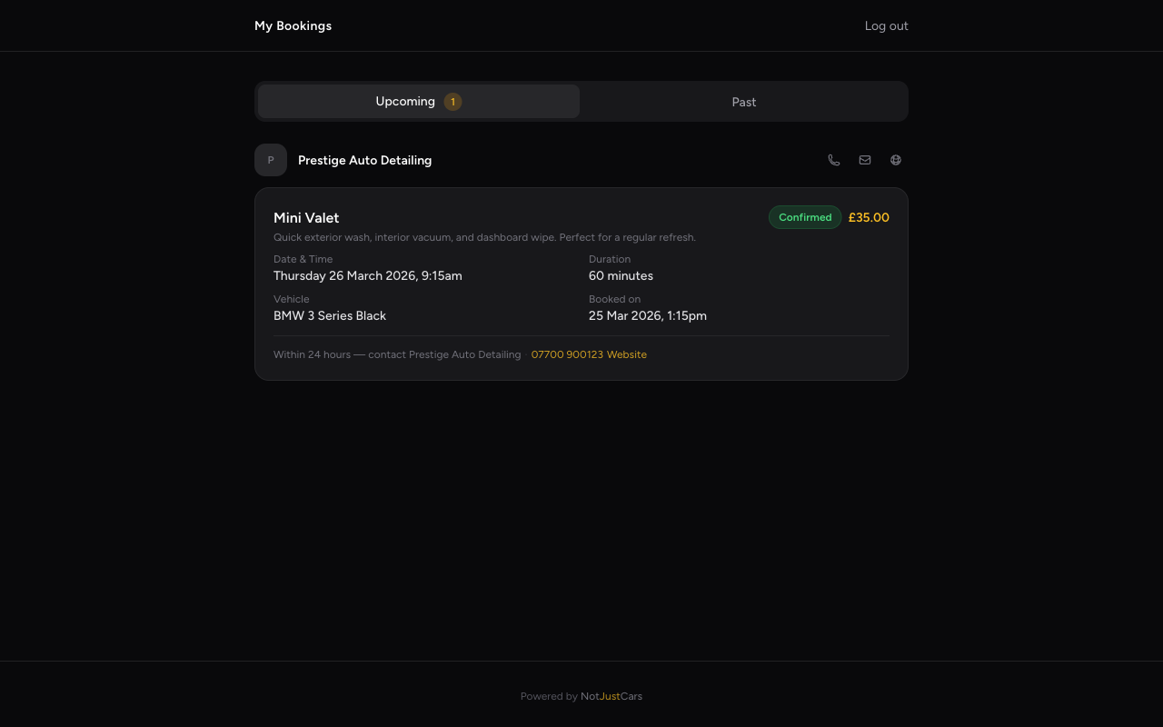Image resolution: width=1163 pixels, height=727 pixels.
Task: Open the Website link in the contact line
Action: pos(627,354)
